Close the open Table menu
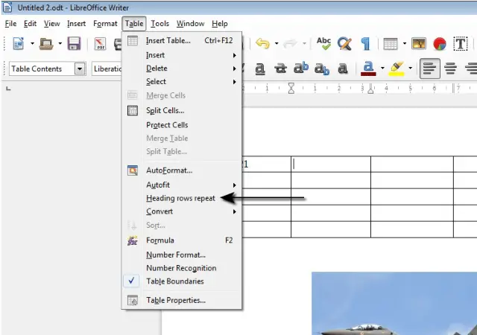Screen dimensions: 477x335 (x=134, y=24)
